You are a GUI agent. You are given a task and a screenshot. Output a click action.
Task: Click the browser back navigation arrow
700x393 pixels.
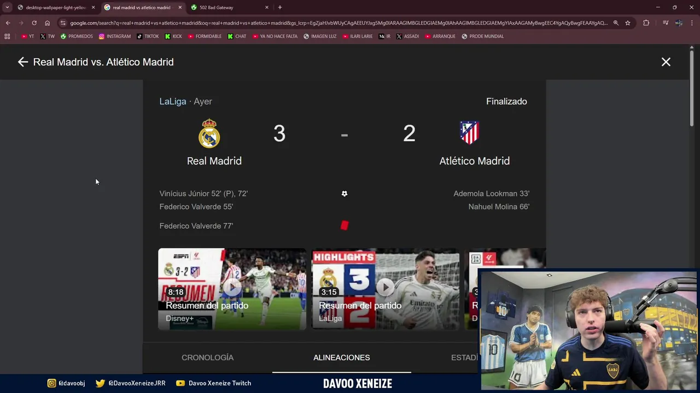coord(8,23)
